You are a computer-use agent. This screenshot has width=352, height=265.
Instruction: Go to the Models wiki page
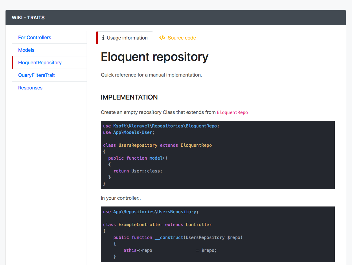[26, 50]
